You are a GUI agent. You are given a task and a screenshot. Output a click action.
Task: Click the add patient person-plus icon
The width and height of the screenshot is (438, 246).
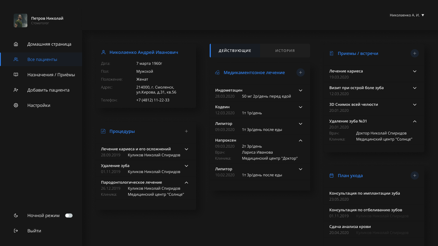click(x=16, y=90)
